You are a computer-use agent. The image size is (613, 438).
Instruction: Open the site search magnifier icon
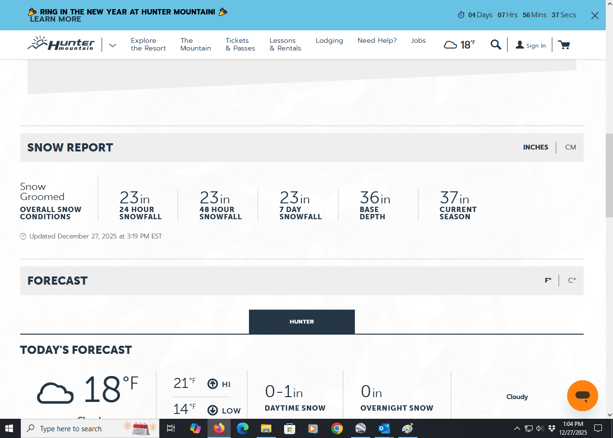(496, 45)
